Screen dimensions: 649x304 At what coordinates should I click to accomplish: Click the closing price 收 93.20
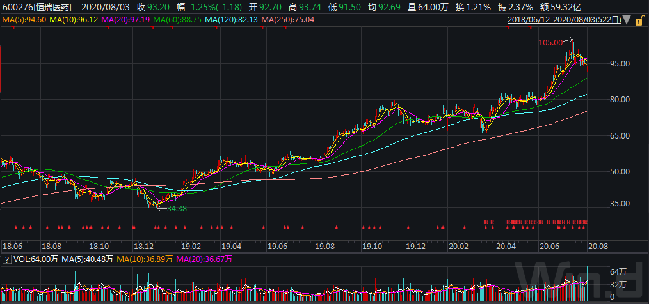click(x=152, y=7)
